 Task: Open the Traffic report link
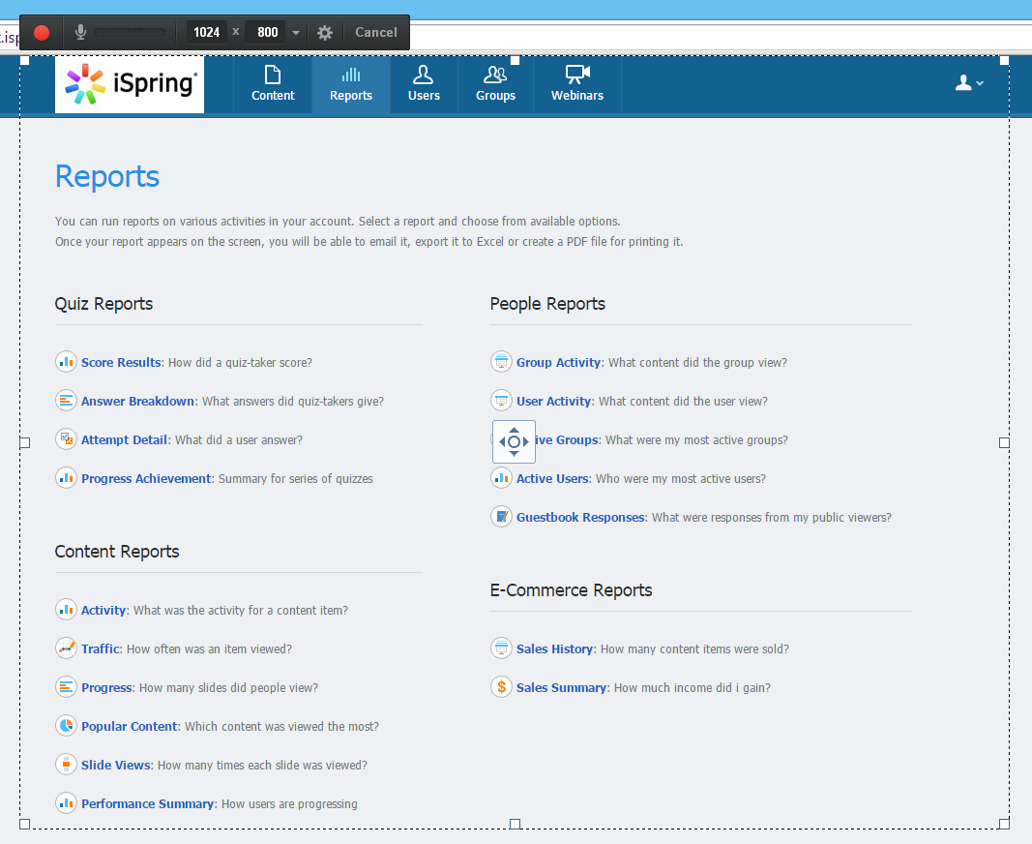101,649
